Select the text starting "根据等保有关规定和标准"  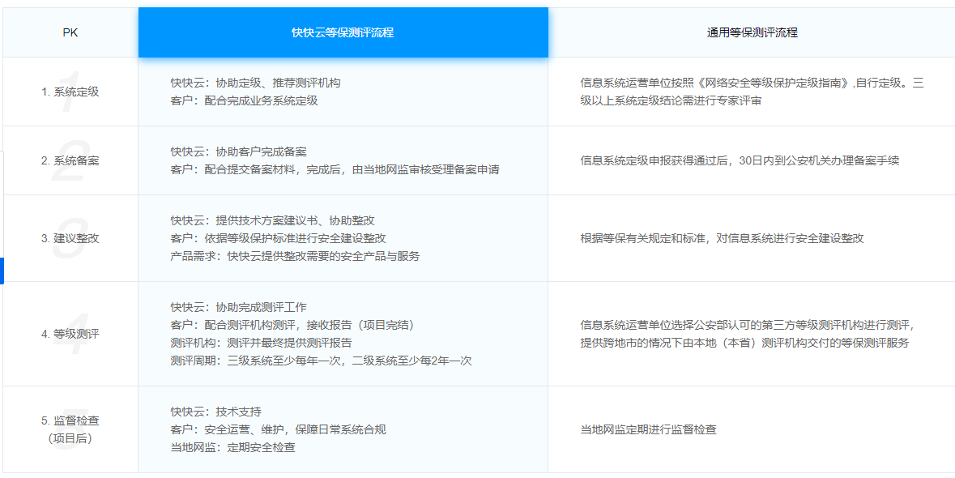(x=722, y=238)
